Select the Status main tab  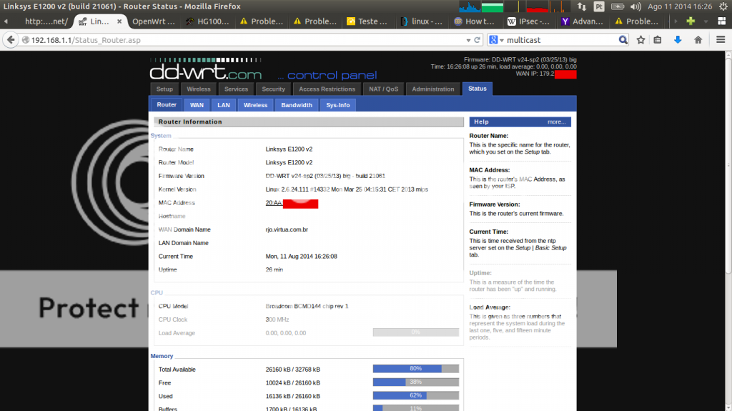click(477, 89)
